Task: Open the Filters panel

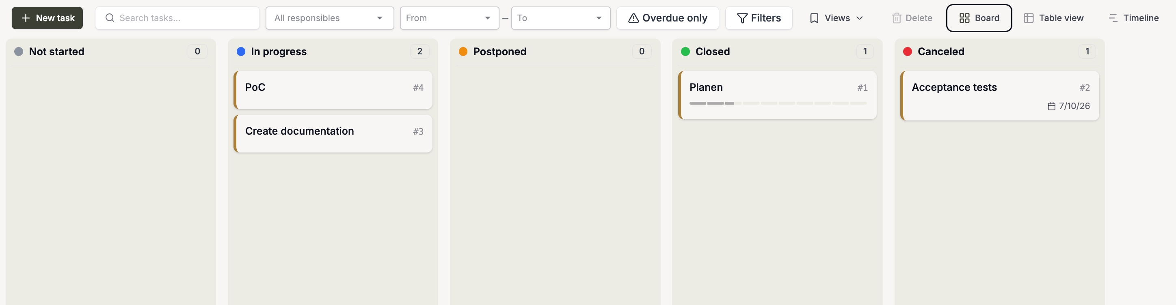Action: point(759,18)
